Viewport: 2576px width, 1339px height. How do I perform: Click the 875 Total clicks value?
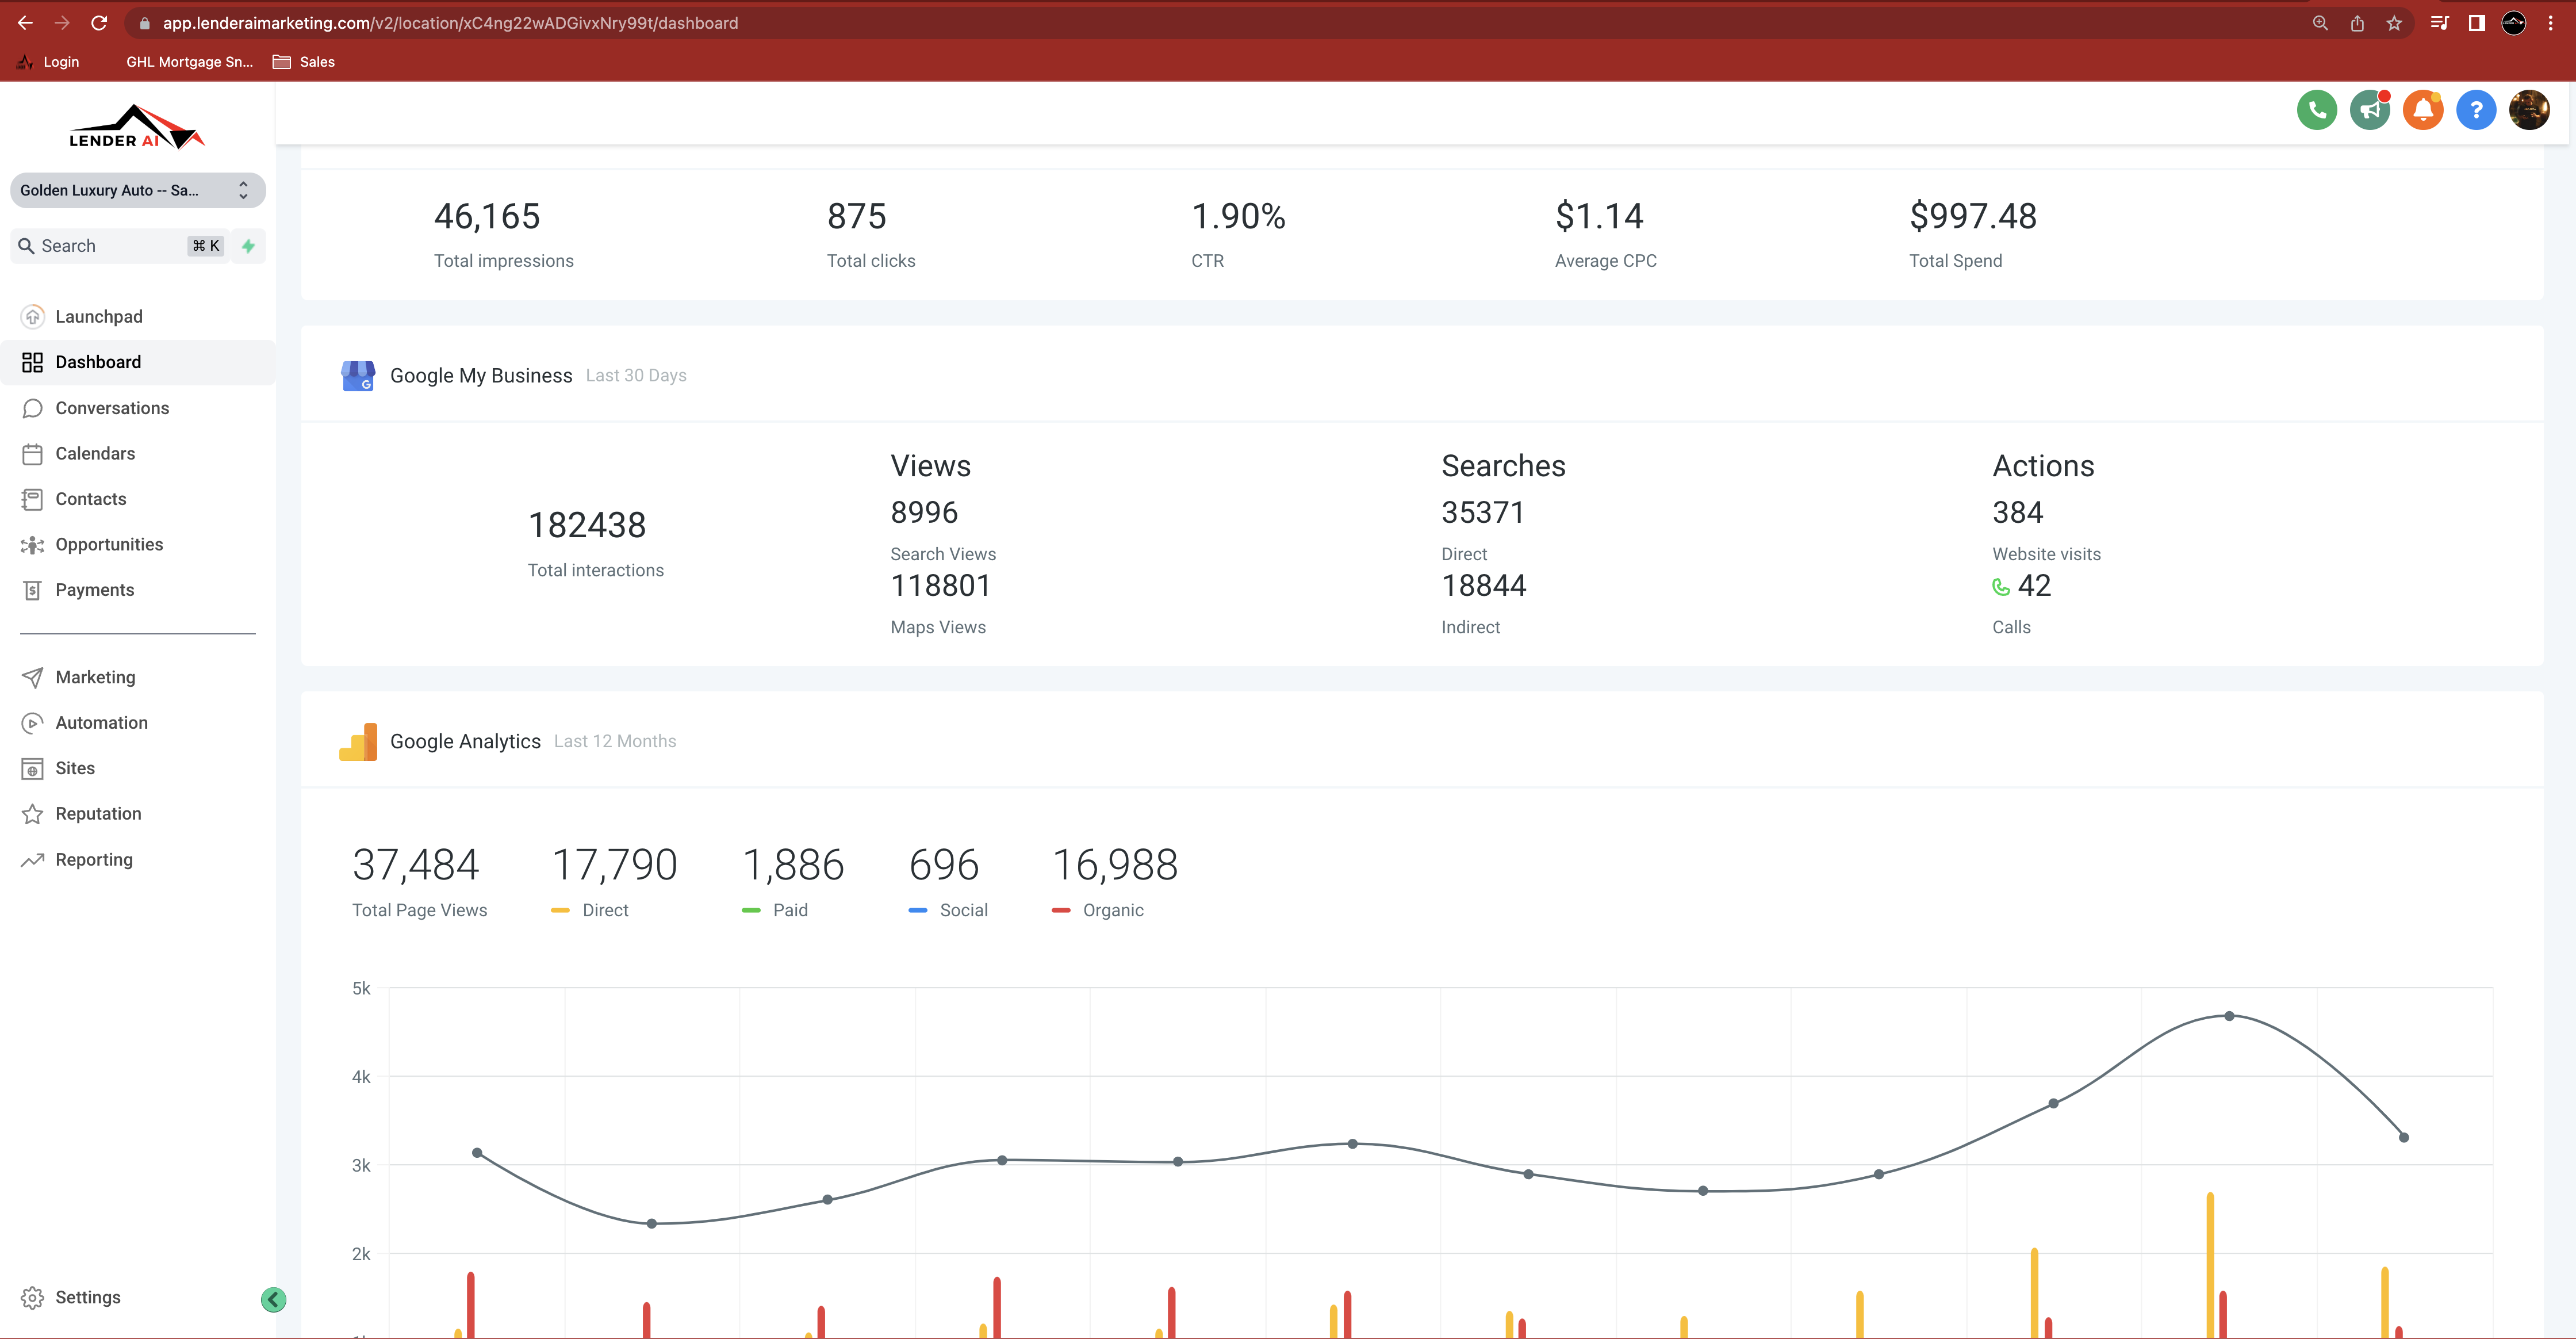coord(857,216)
